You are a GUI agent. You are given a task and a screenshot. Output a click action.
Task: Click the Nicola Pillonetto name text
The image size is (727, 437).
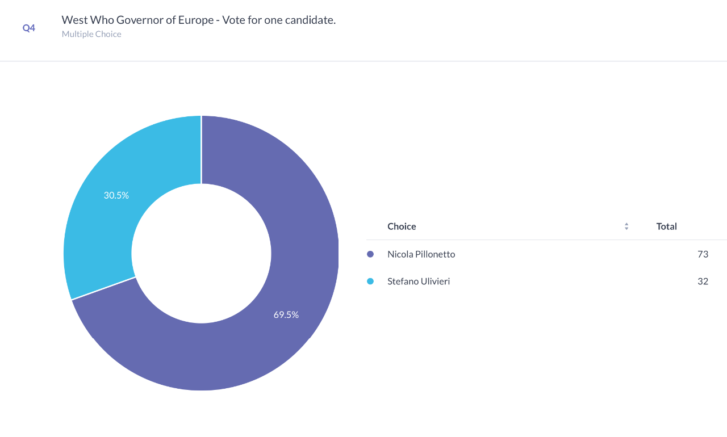421,254
